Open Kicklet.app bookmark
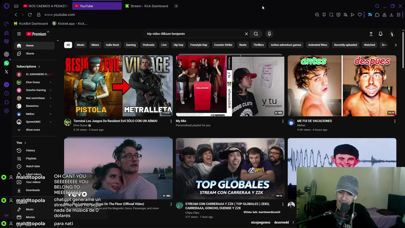 click(x=69, y=23)
